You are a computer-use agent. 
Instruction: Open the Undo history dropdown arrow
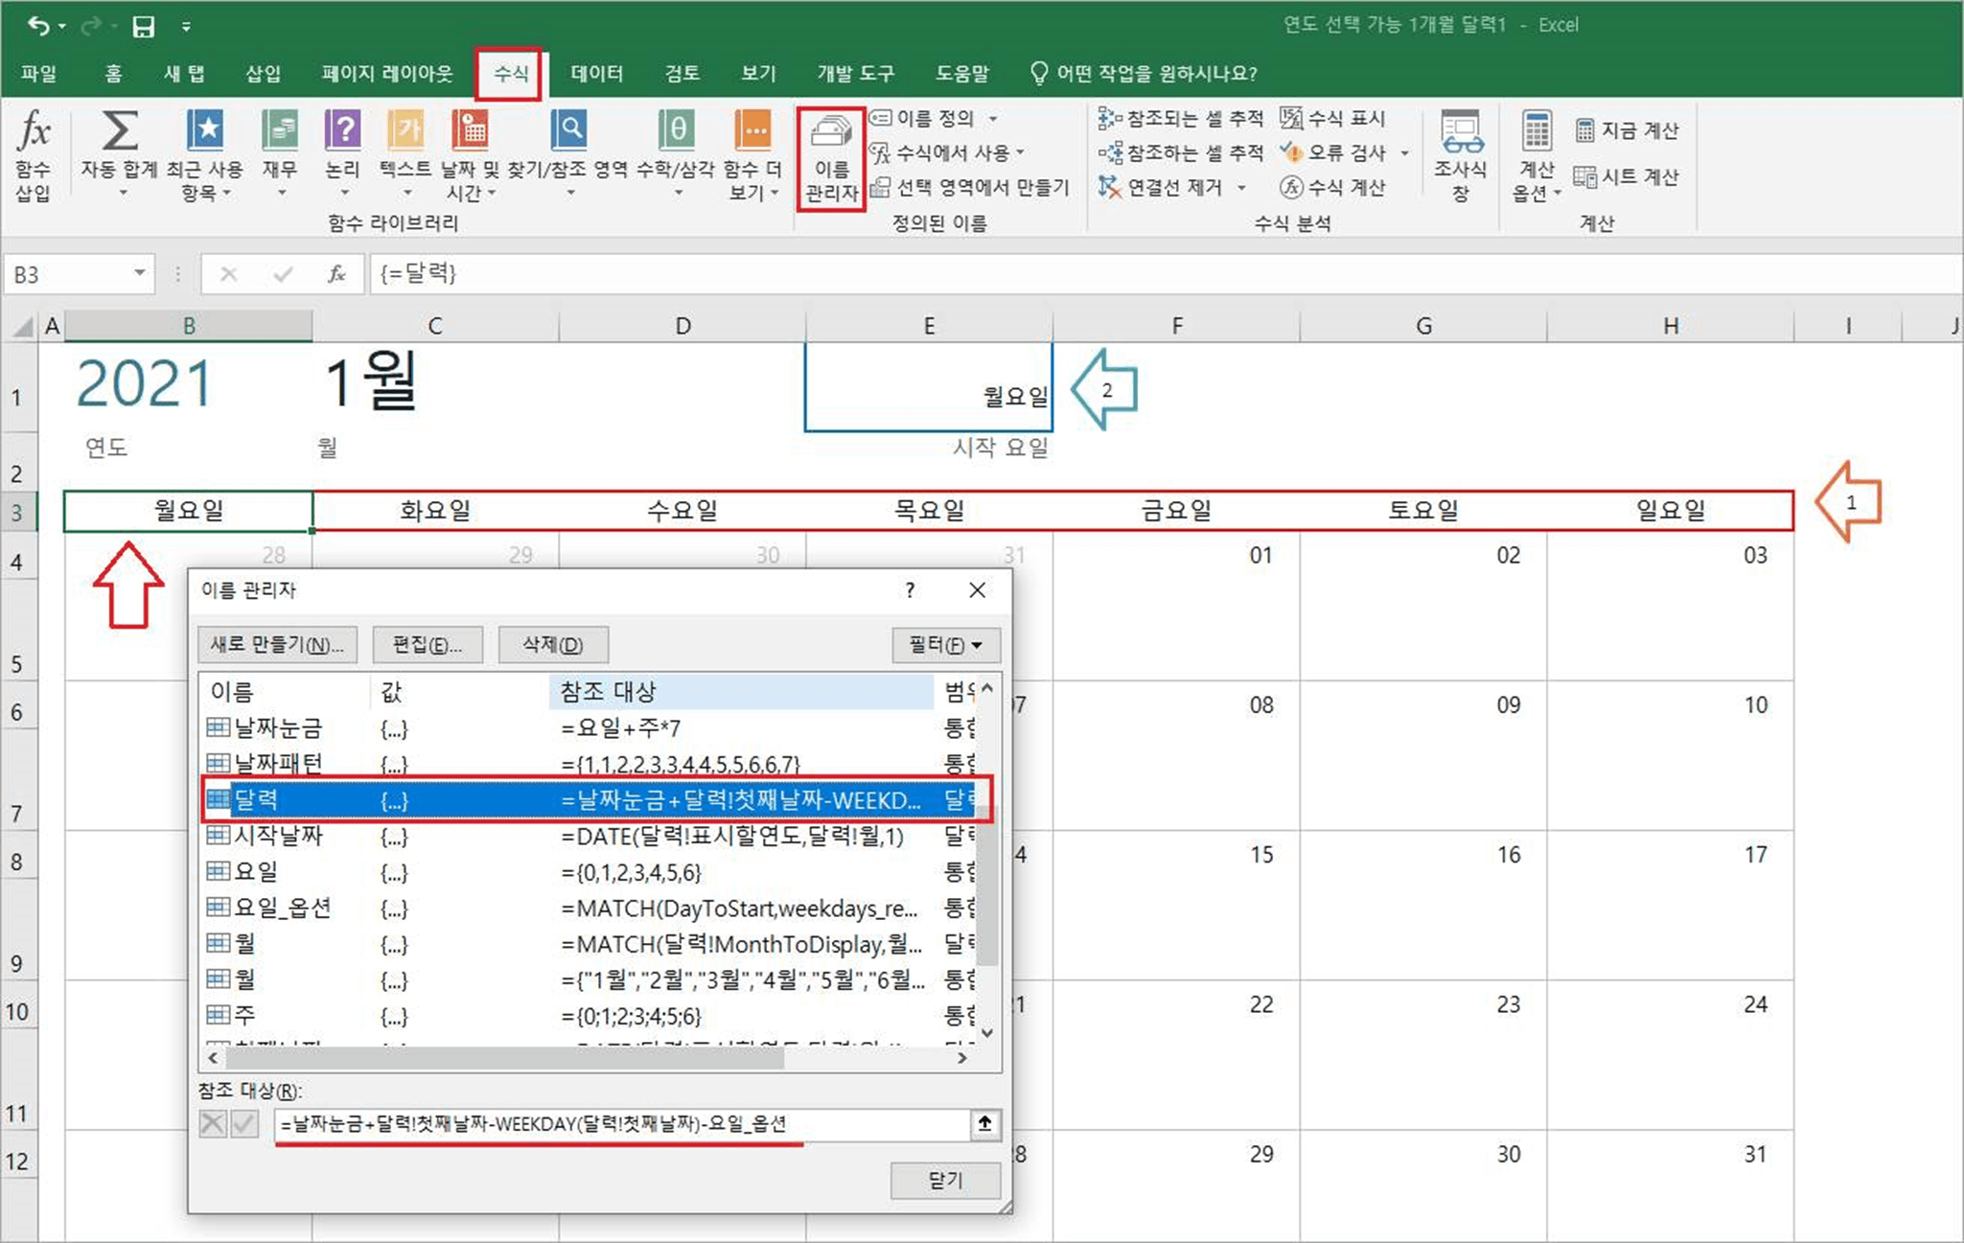[62, 26]
